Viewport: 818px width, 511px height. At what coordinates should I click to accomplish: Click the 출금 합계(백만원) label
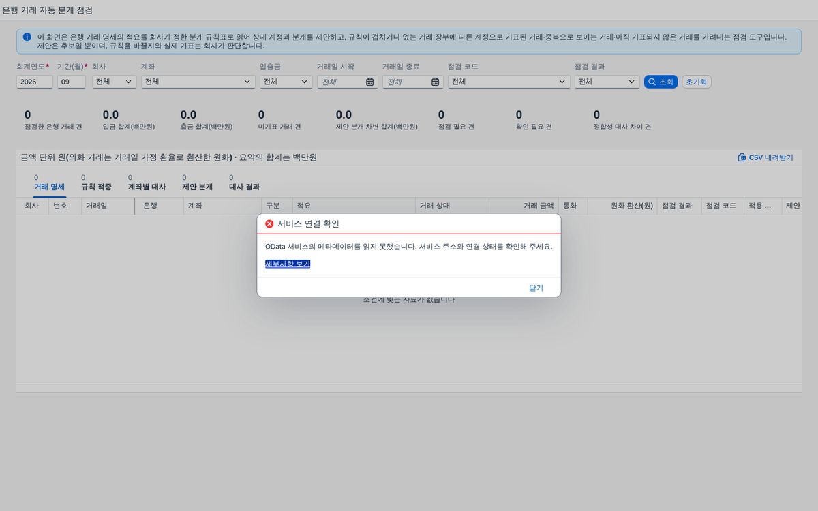[207, 127]
